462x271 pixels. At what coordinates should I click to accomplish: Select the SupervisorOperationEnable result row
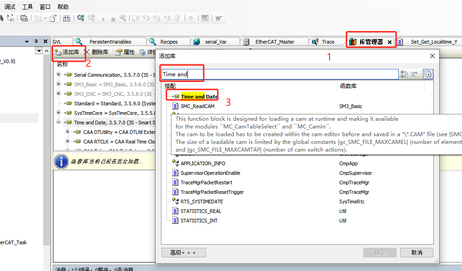click(x=211, y=172)
